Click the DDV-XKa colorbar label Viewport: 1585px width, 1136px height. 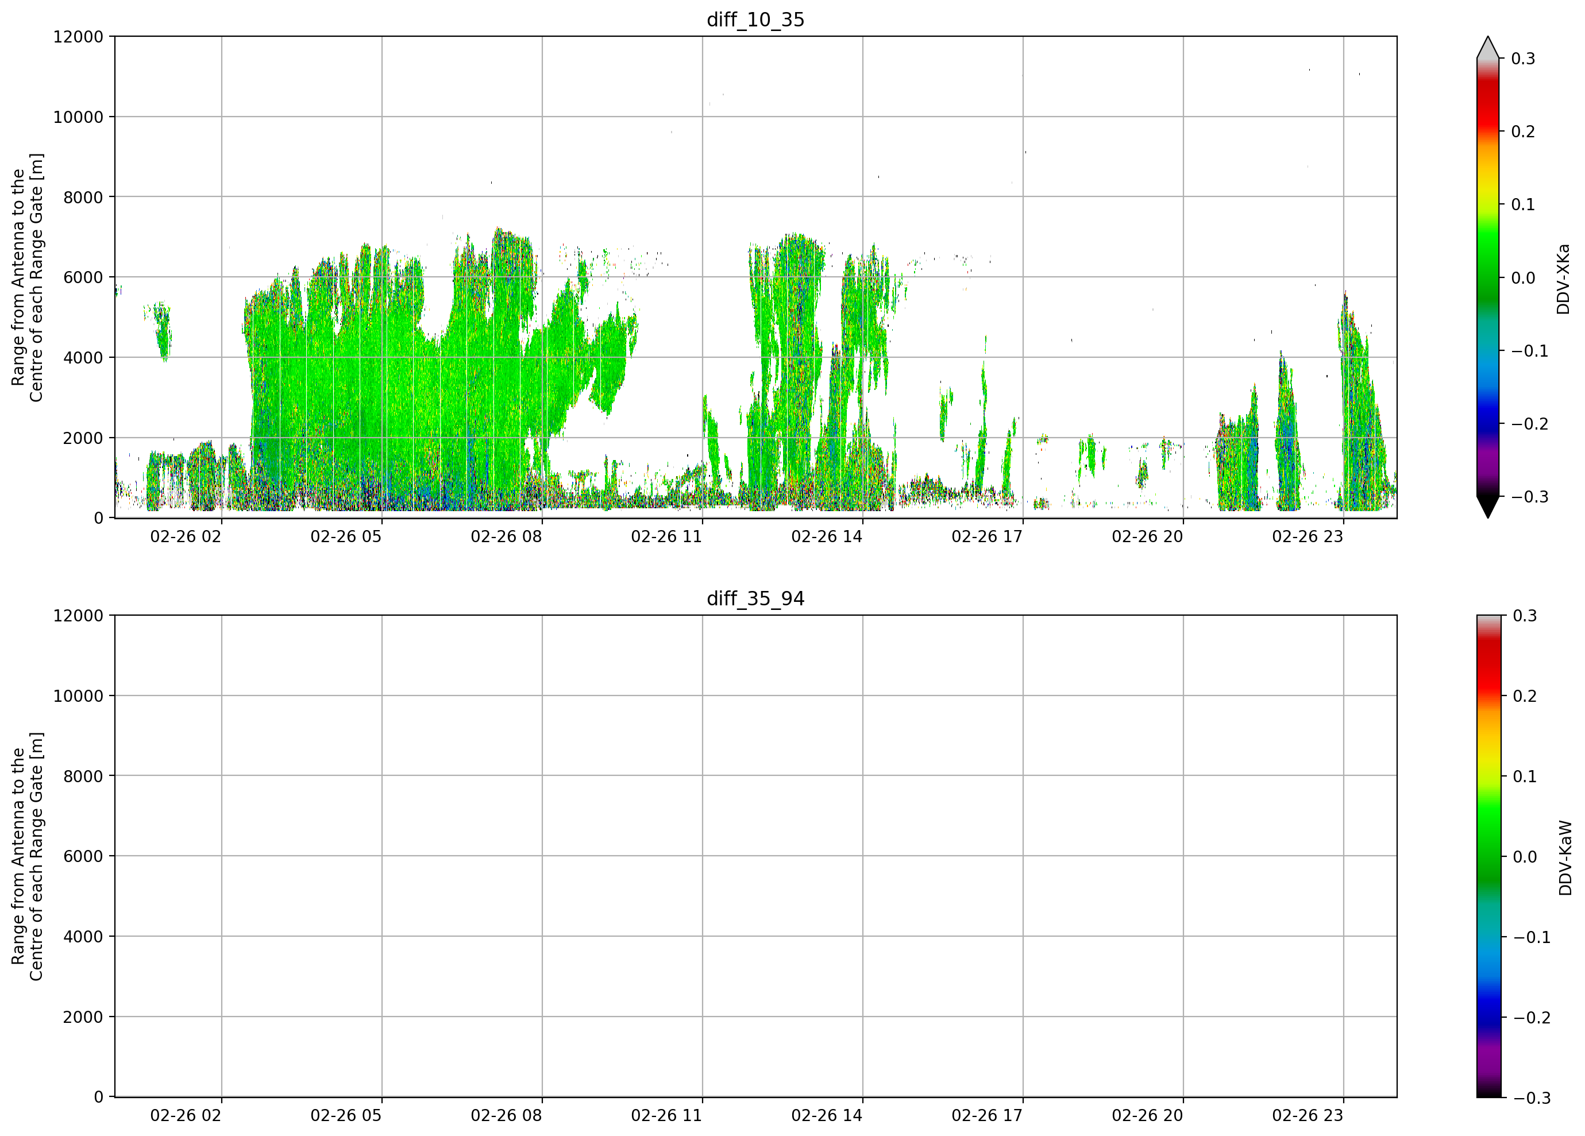click(x=1563, y=279)
